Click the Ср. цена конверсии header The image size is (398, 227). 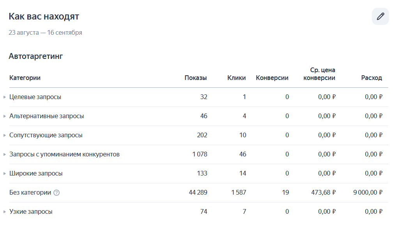319,74
